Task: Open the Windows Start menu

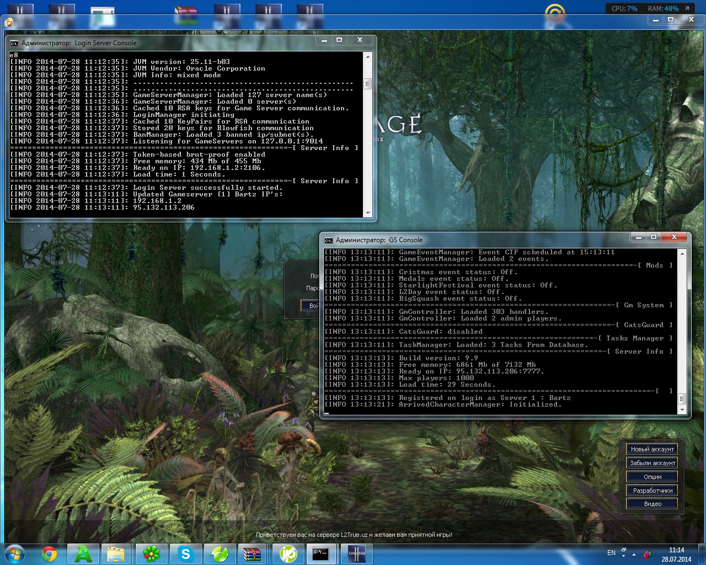Action: [15, 553]
